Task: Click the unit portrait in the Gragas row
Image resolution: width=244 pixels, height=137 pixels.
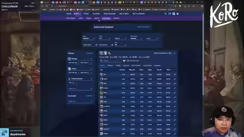Action: point(101,134)
